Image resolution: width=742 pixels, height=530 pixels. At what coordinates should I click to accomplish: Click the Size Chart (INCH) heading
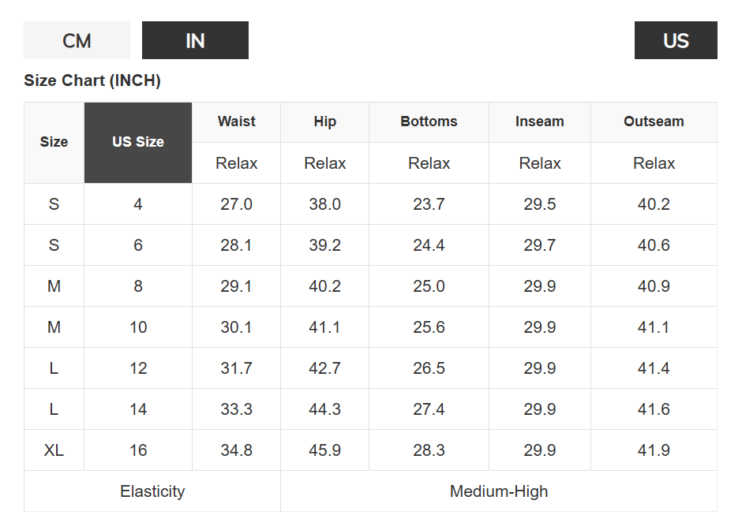click(92, 80)
